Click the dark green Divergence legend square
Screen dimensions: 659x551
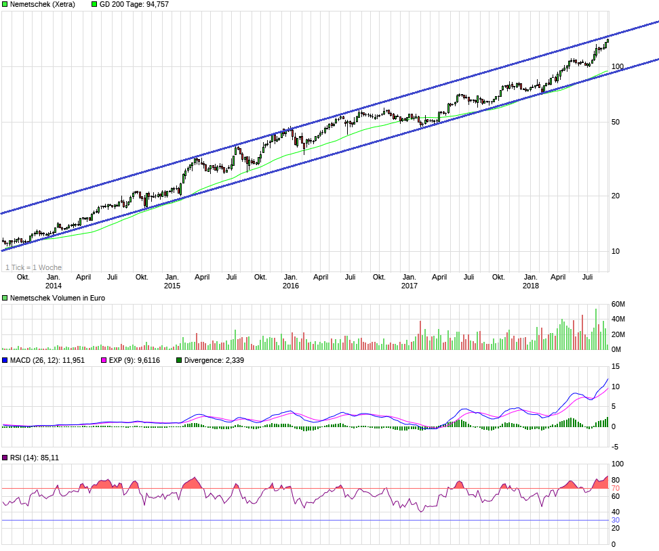pos(178,359)
